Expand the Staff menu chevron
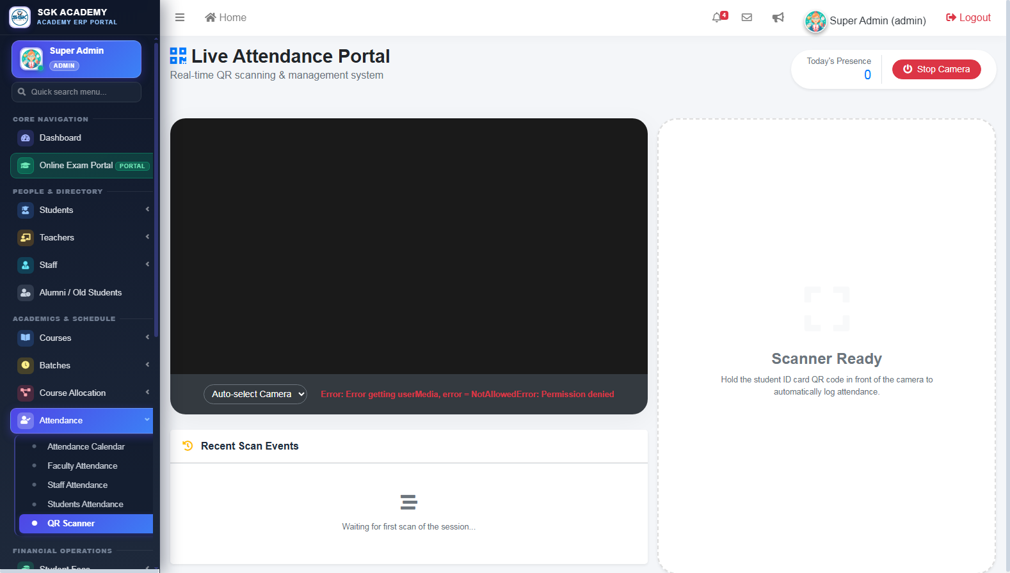This screenshot has width=1010, height=573. (x=147, y=264)
